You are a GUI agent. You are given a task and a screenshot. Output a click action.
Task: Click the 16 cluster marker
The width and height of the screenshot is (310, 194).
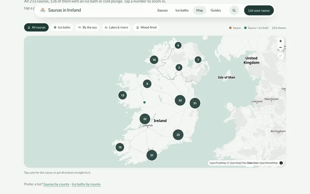(154, 60)
